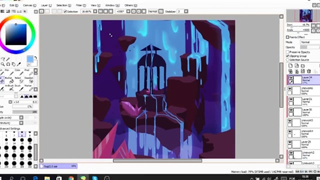
Task: Enable Preserve Opacity checkbox
Action: 287,52
